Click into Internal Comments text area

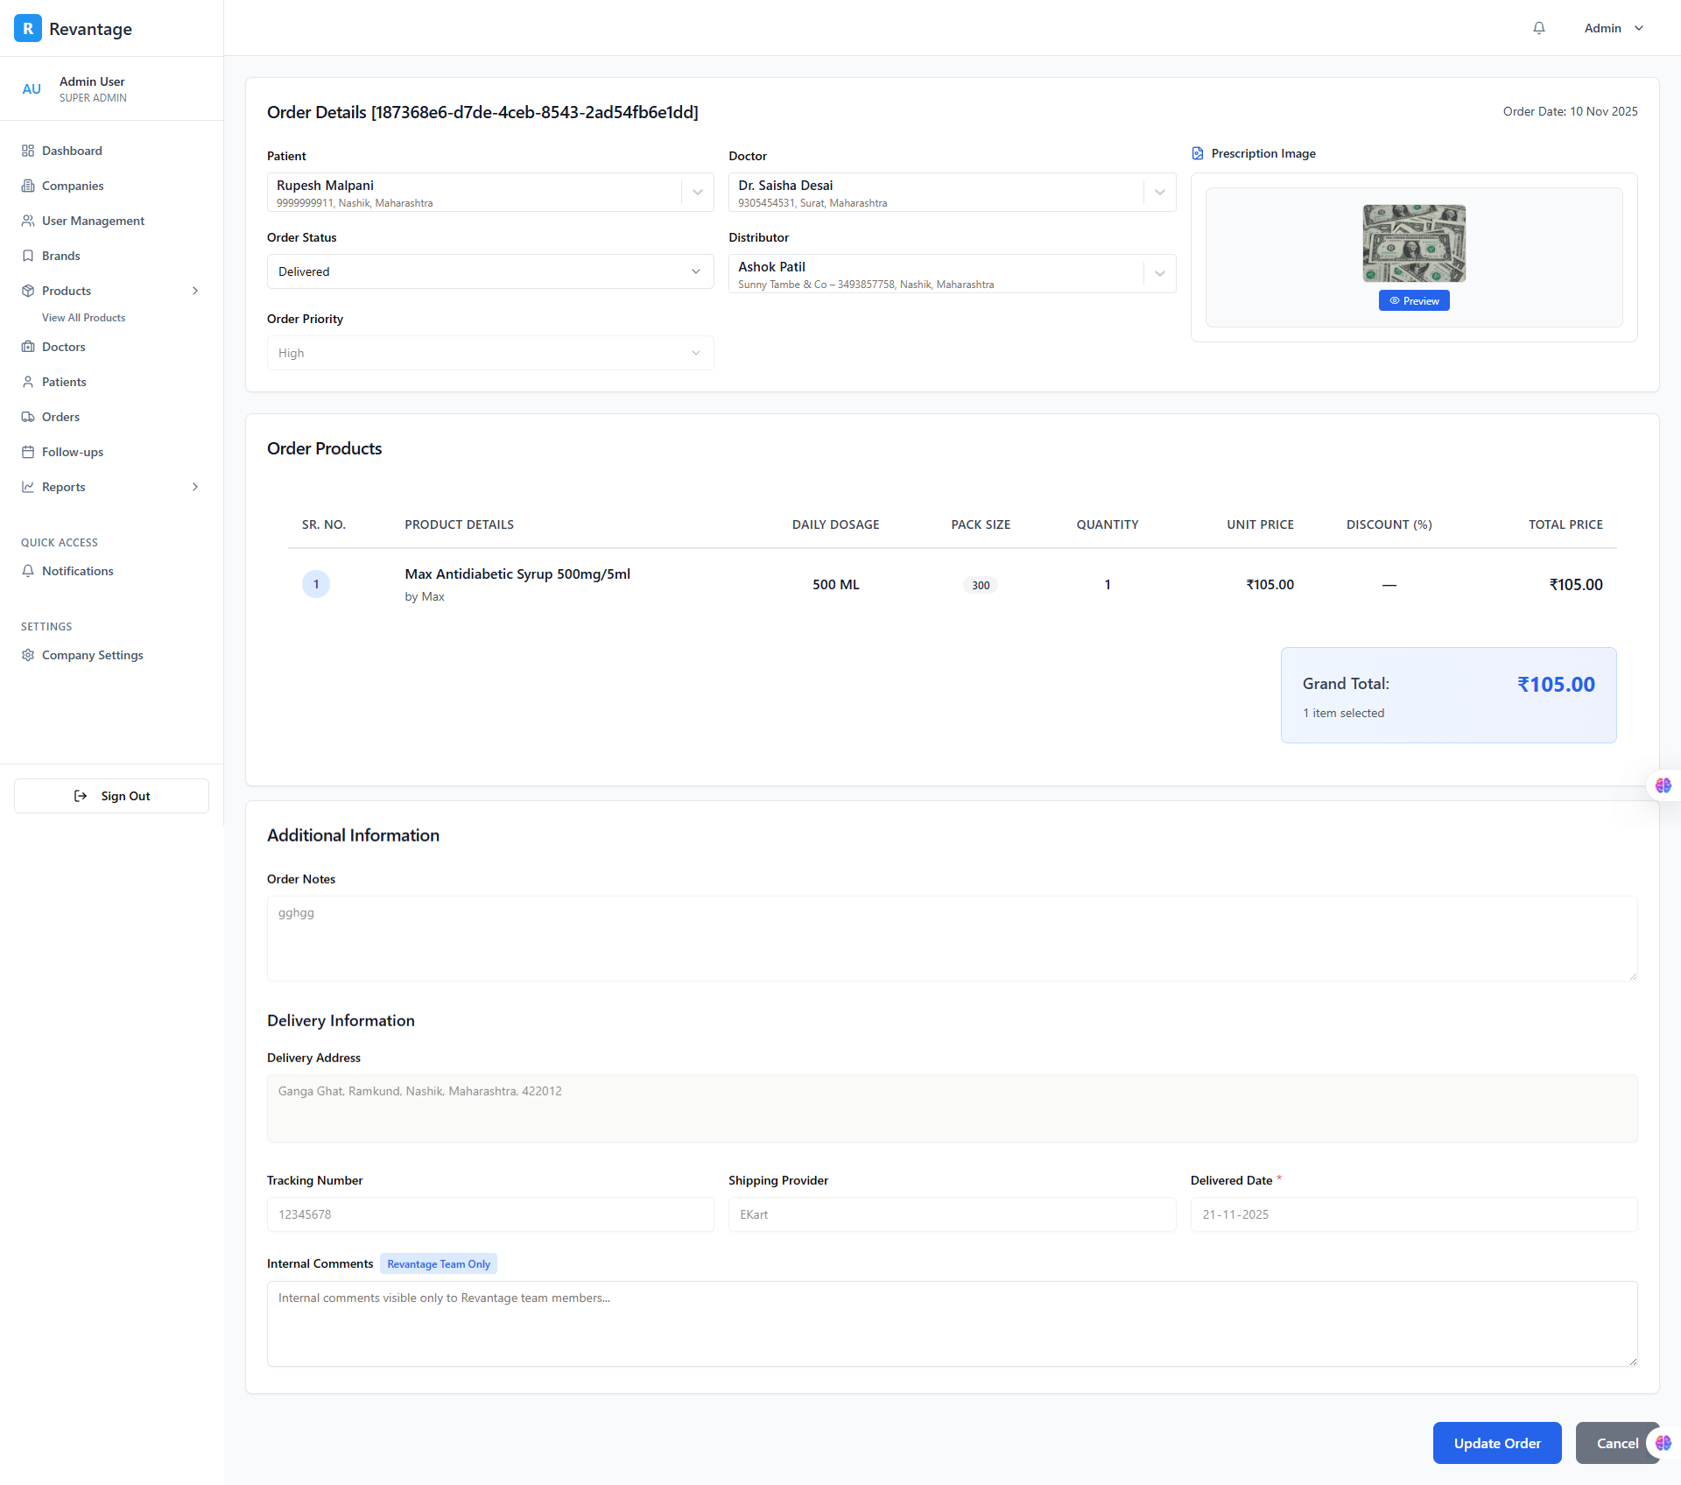pos(952,1323)
